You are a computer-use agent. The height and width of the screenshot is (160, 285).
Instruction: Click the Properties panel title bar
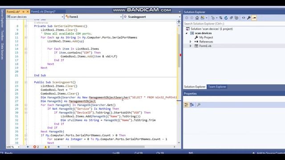point(234,94)
